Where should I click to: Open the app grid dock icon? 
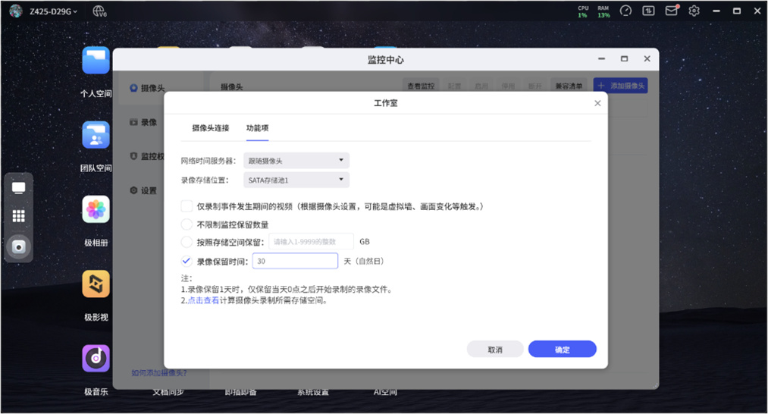pyautogui.click(x=19, y=216)
